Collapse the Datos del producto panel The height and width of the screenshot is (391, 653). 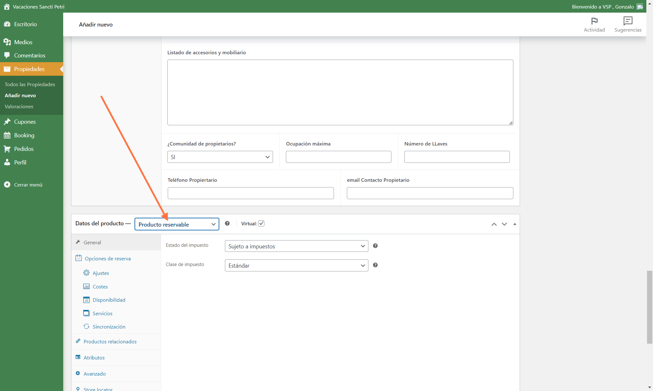click(x=515, y=224)
